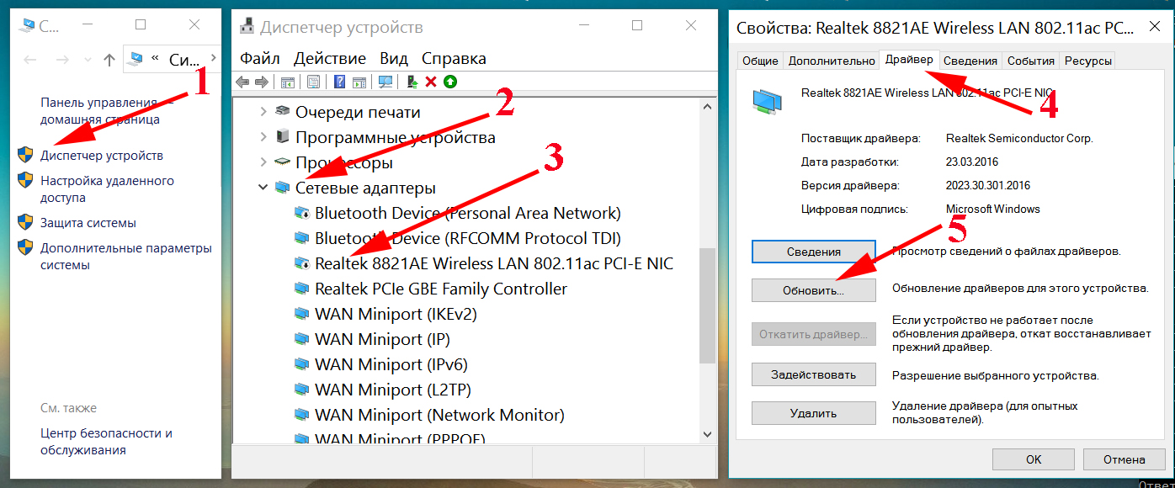Viewport: 1175px width, 488px height.
Task: Click the WAN Miniport (IKEv2) adapter icon
Action: (x=301, y=315)
